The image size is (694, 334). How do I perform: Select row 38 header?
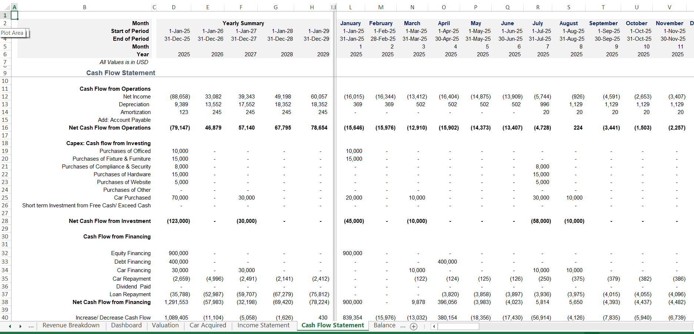click(x=5, y=302)
